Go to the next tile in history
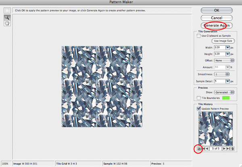242x167 pixels. tap(224, 149)
